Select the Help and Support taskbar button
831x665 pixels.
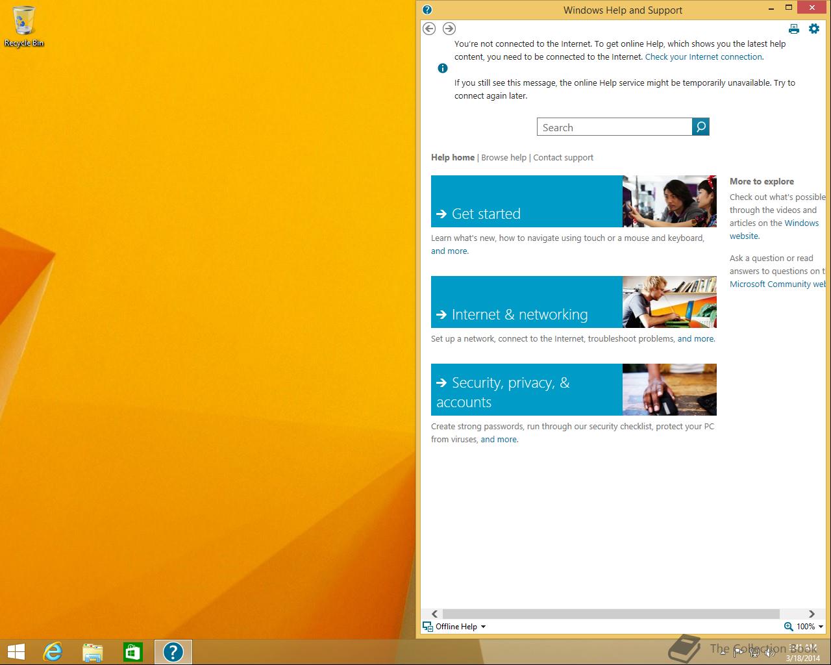coord(173,652)
